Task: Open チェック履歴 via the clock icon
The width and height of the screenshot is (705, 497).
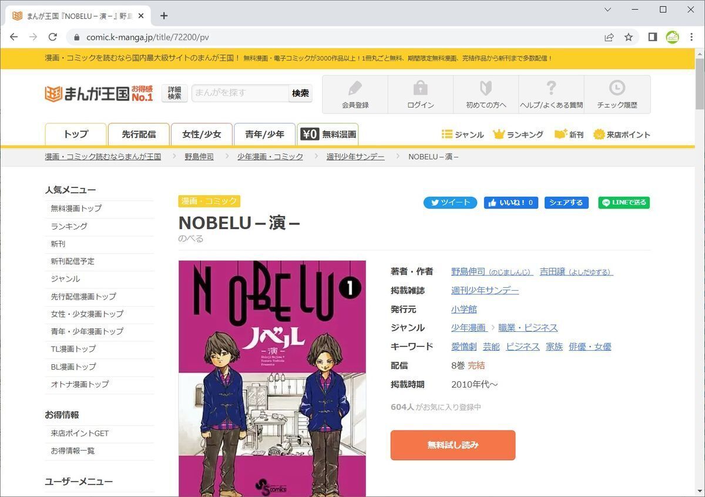Action: [617, 88]
